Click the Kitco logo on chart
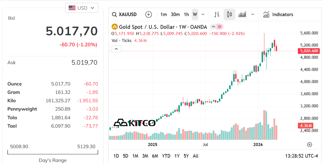 tap(134, 123)
